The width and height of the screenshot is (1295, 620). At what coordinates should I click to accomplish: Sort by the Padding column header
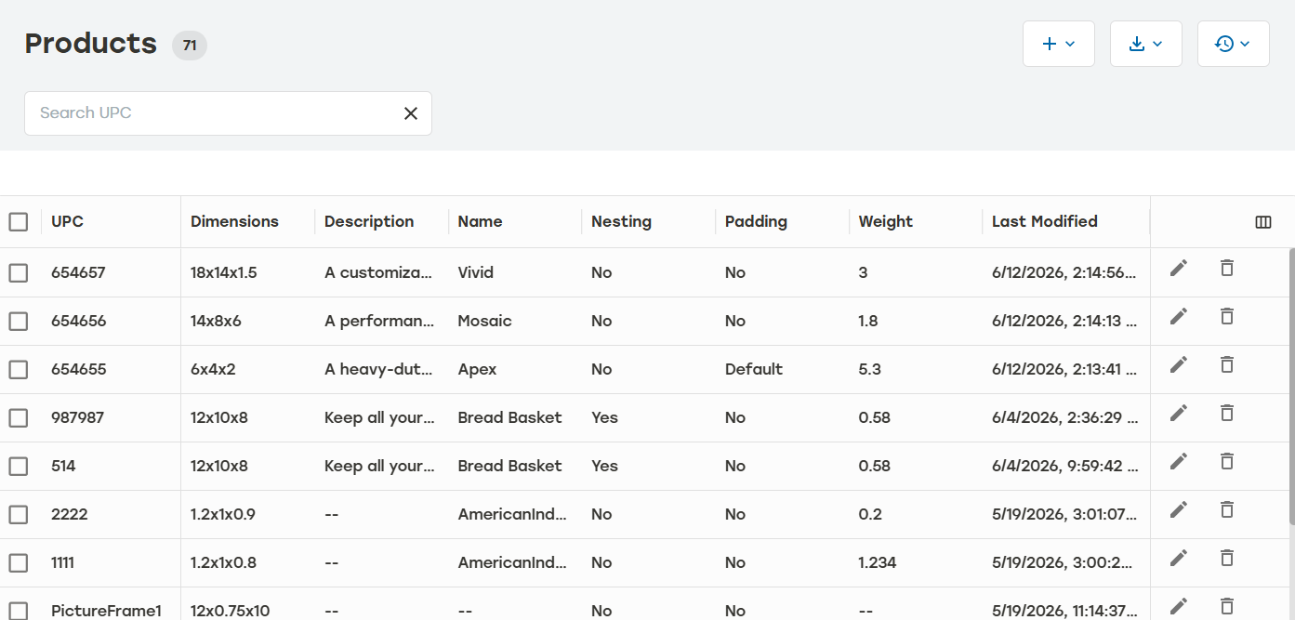pos(756,221)
